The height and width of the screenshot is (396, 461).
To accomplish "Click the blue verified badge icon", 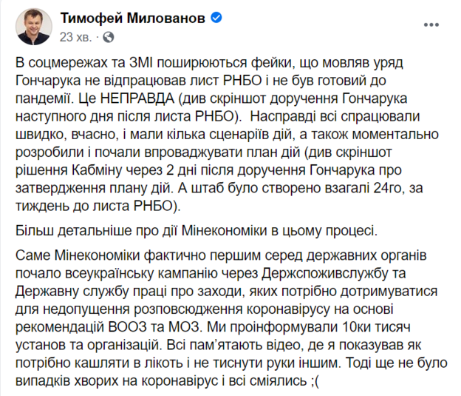I will click(217, 17).
